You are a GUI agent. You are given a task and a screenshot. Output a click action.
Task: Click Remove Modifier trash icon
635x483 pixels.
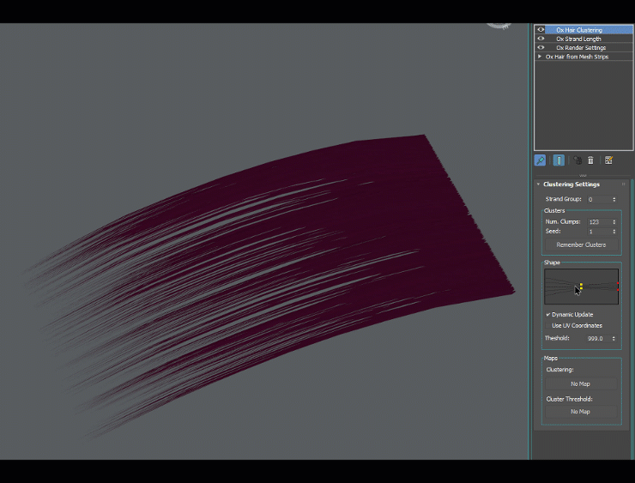(590, 160)
